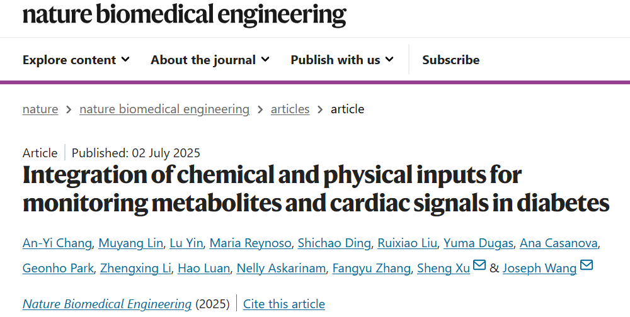
Task: Click the Cite this article link
Action: coord(284,304)
